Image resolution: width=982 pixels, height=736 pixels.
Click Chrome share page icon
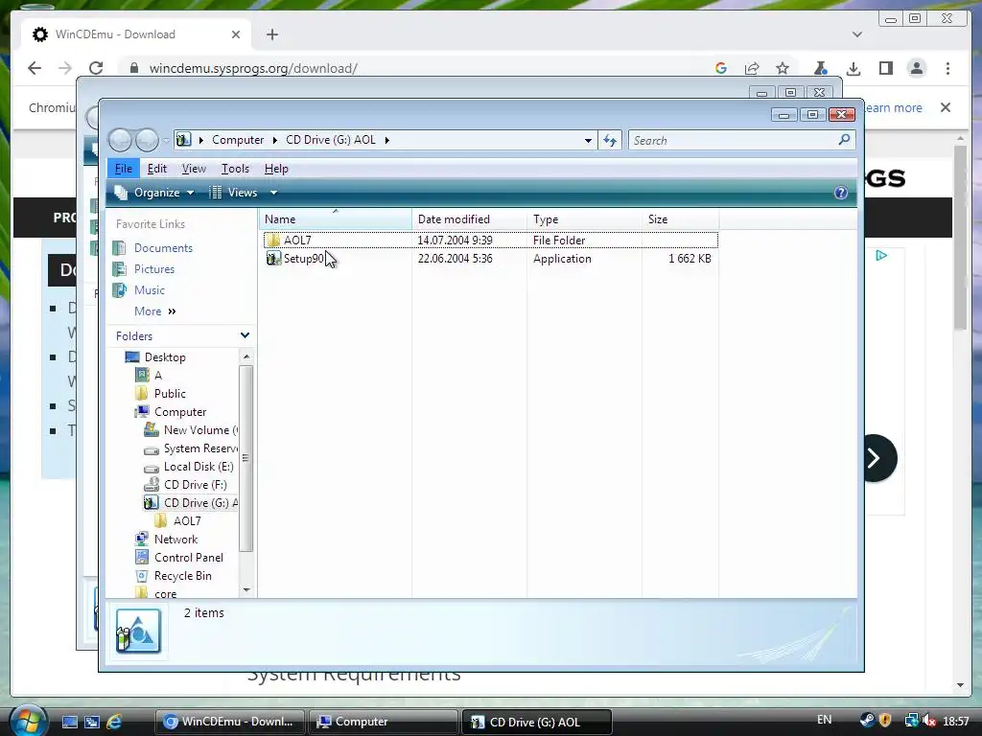pos(752,68)
